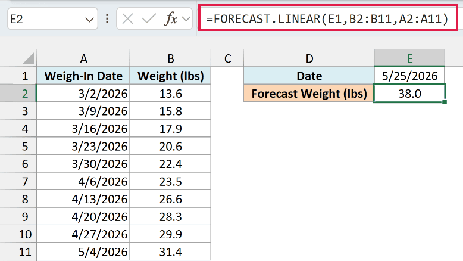Select cell with date 3/30/2026
463x261 pixels.
(x=83, y=164)
